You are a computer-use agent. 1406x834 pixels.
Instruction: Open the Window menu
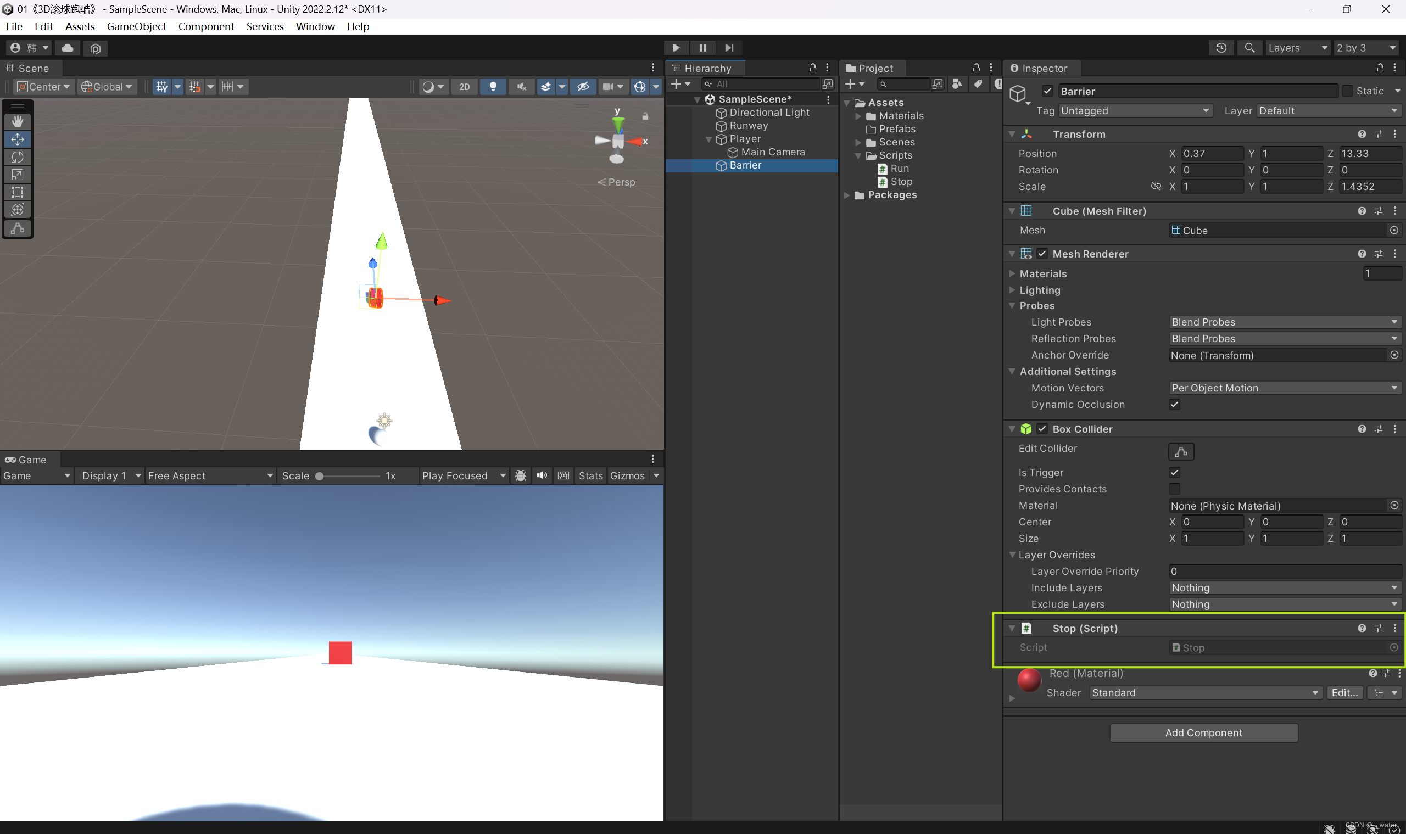(315, 26)
